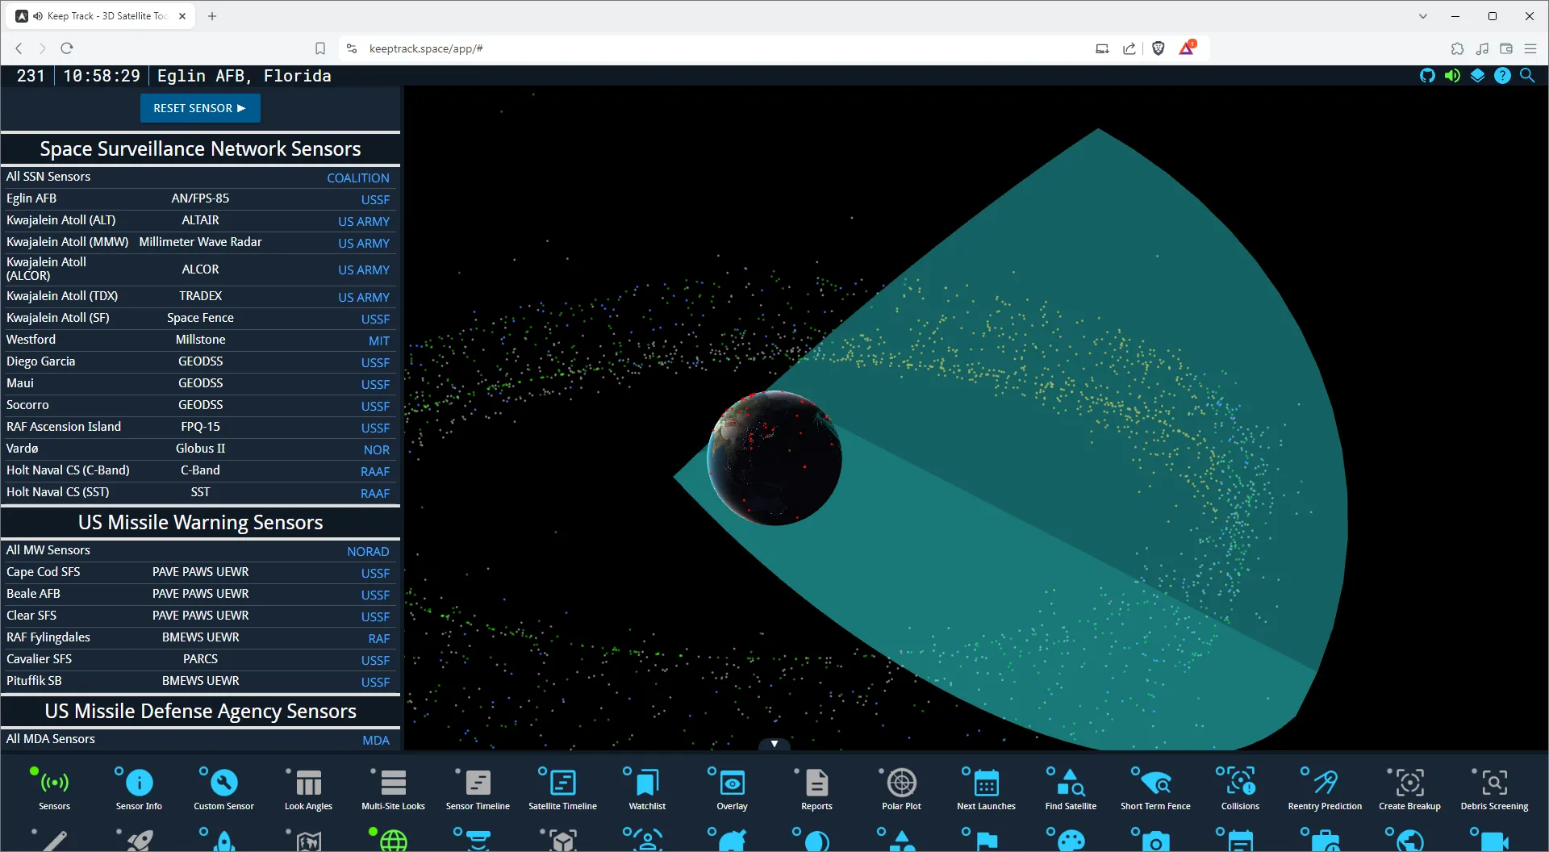Collapse the bottom menu with arrow

(x=774, y=744)
